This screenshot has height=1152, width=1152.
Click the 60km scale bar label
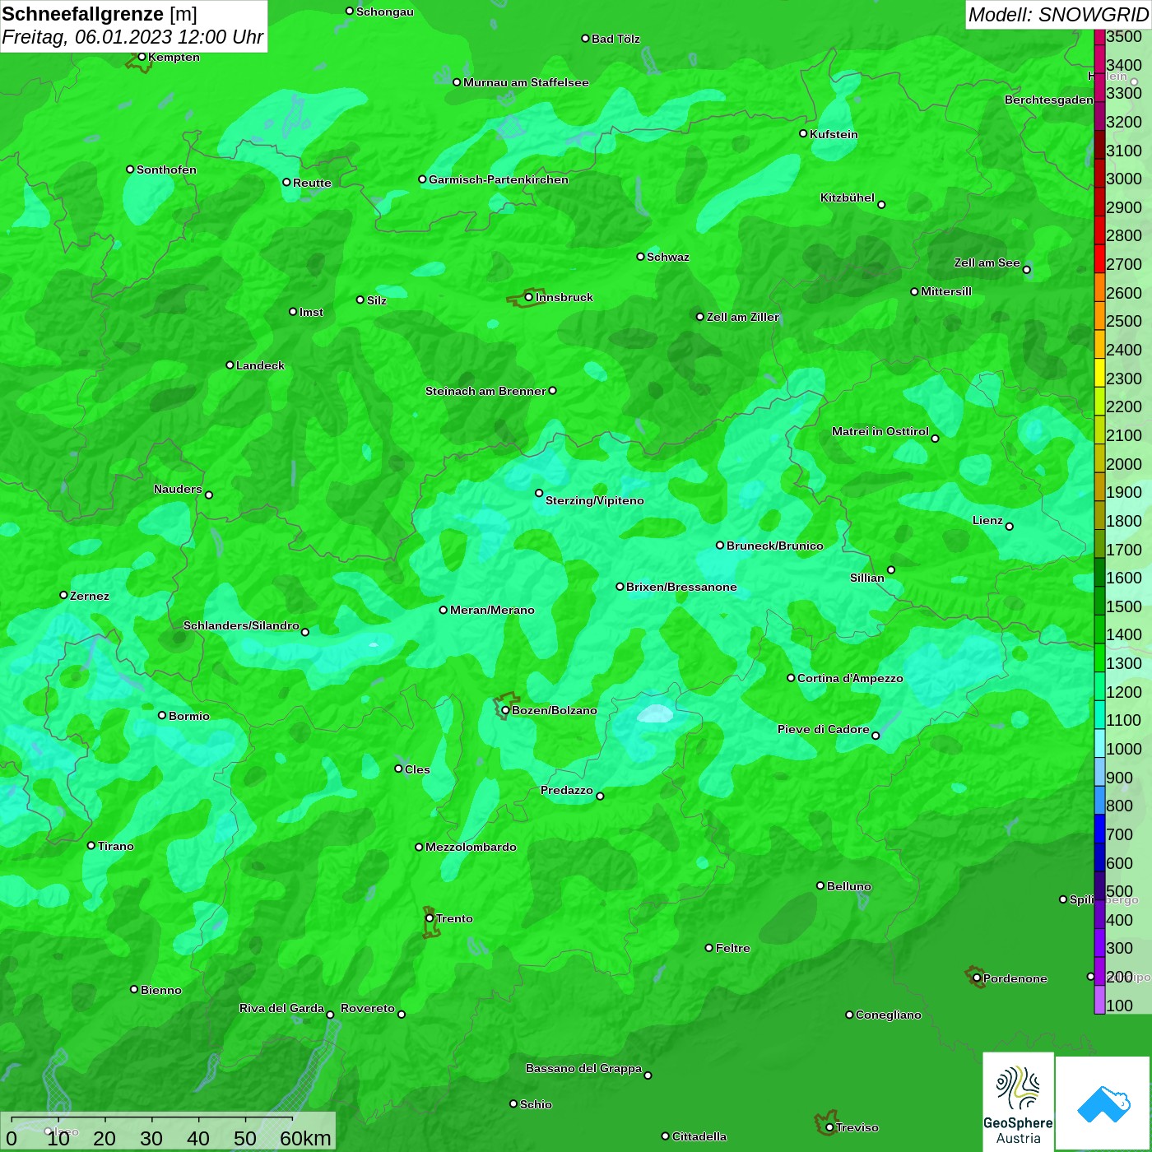click(305, 1138)
